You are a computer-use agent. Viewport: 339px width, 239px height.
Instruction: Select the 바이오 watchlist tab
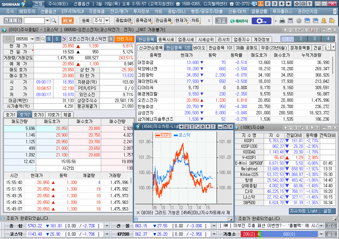pyautogui.click(x=199, y=48)
